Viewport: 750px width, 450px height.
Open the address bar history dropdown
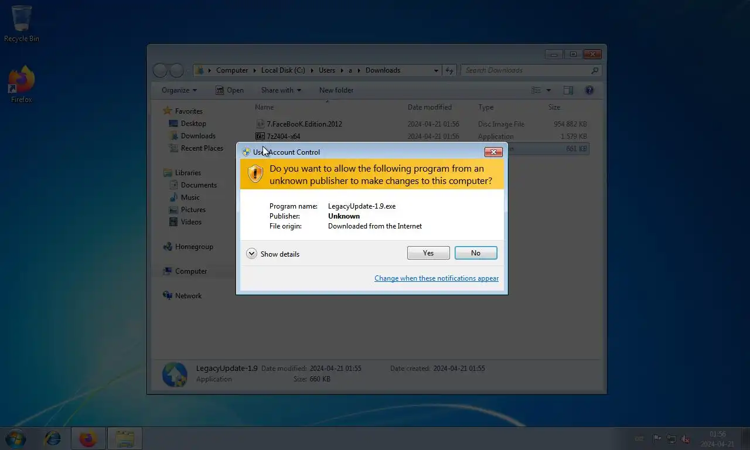point(436,70)
